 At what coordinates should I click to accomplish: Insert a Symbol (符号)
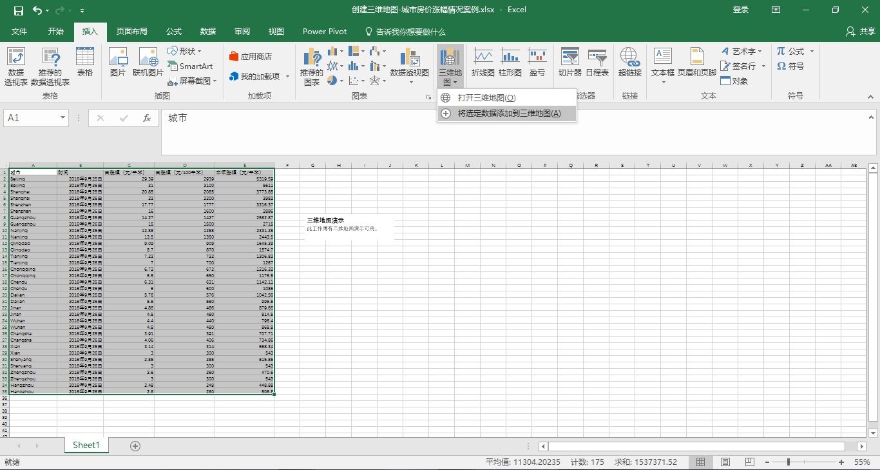click(790, 66)
